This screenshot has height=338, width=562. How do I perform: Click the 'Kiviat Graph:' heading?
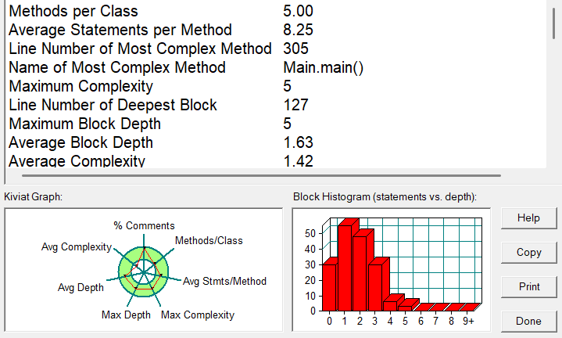(34, 196)
